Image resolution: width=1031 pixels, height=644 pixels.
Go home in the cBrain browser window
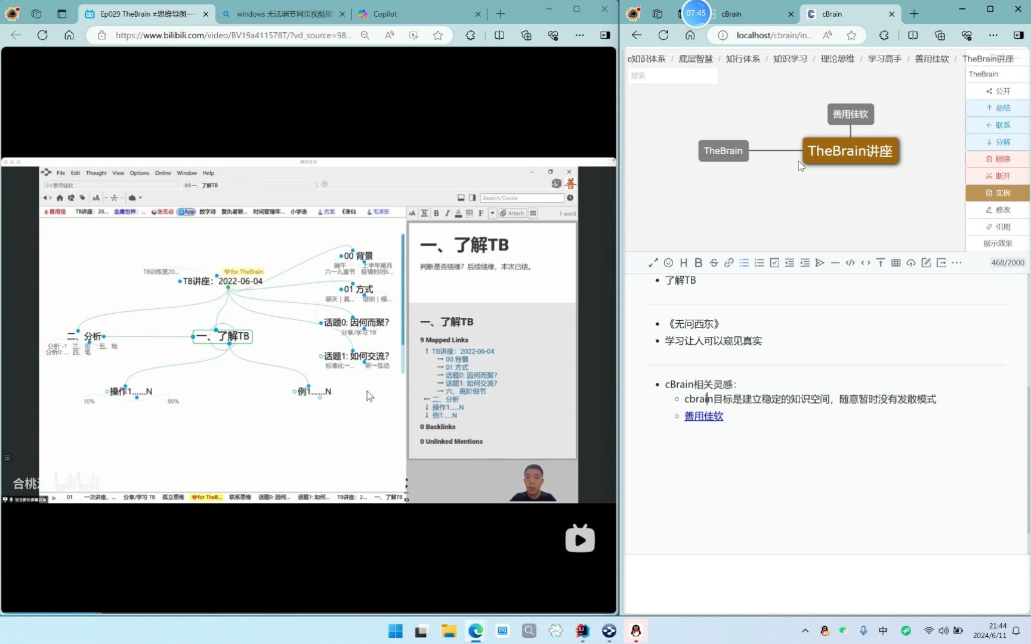(x=690, y=35)
